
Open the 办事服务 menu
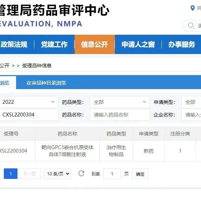[182, 45]
